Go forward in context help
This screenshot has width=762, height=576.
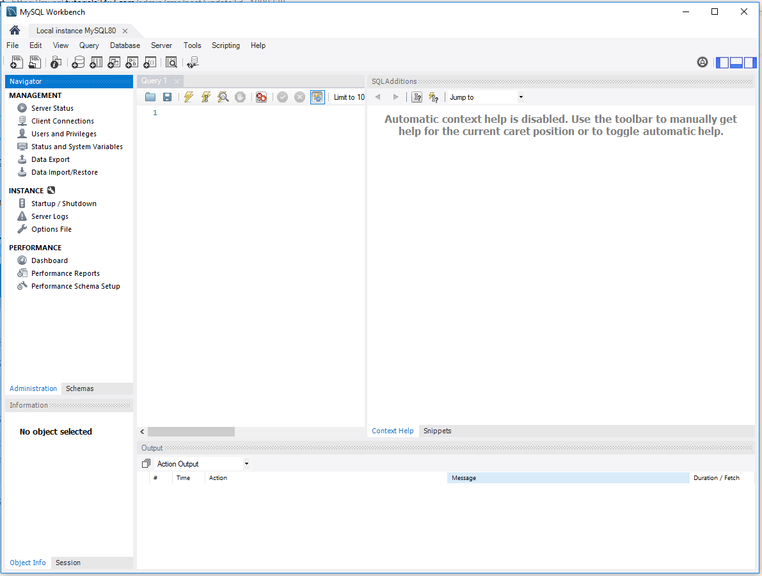pyautogui.click(x=395, y=97)
